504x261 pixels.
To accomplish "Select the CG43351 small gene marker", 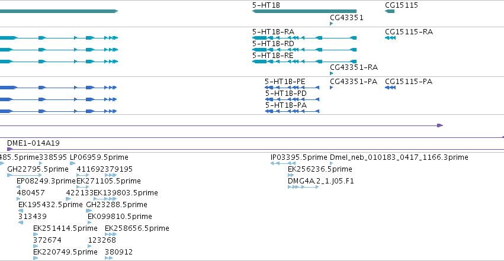I will tap(332, 24).
